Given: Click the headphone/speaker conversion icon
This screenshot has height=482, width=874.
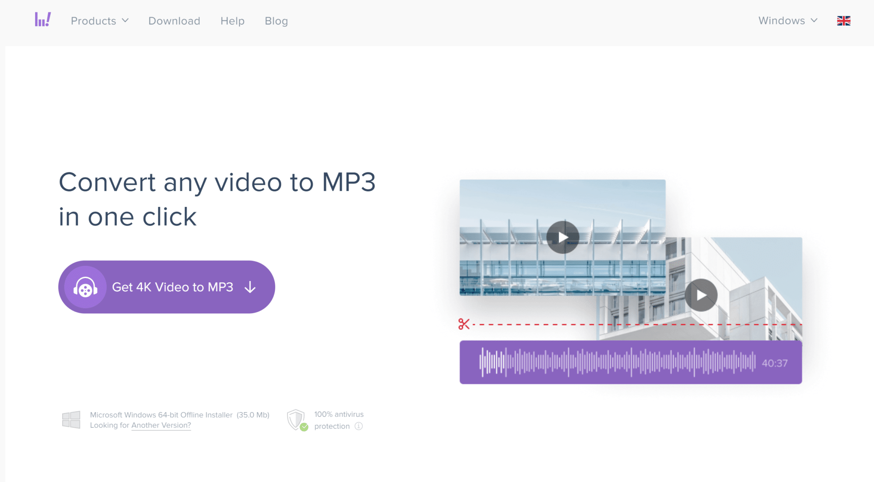Looking at the screenshot, I should coord(85,287).
